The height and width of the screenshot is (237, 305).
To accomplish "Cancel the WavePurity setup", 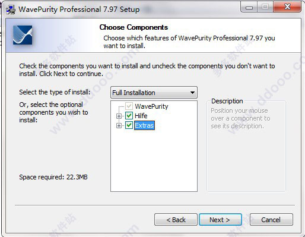I will pyautogui.click(x=271, y=220).
